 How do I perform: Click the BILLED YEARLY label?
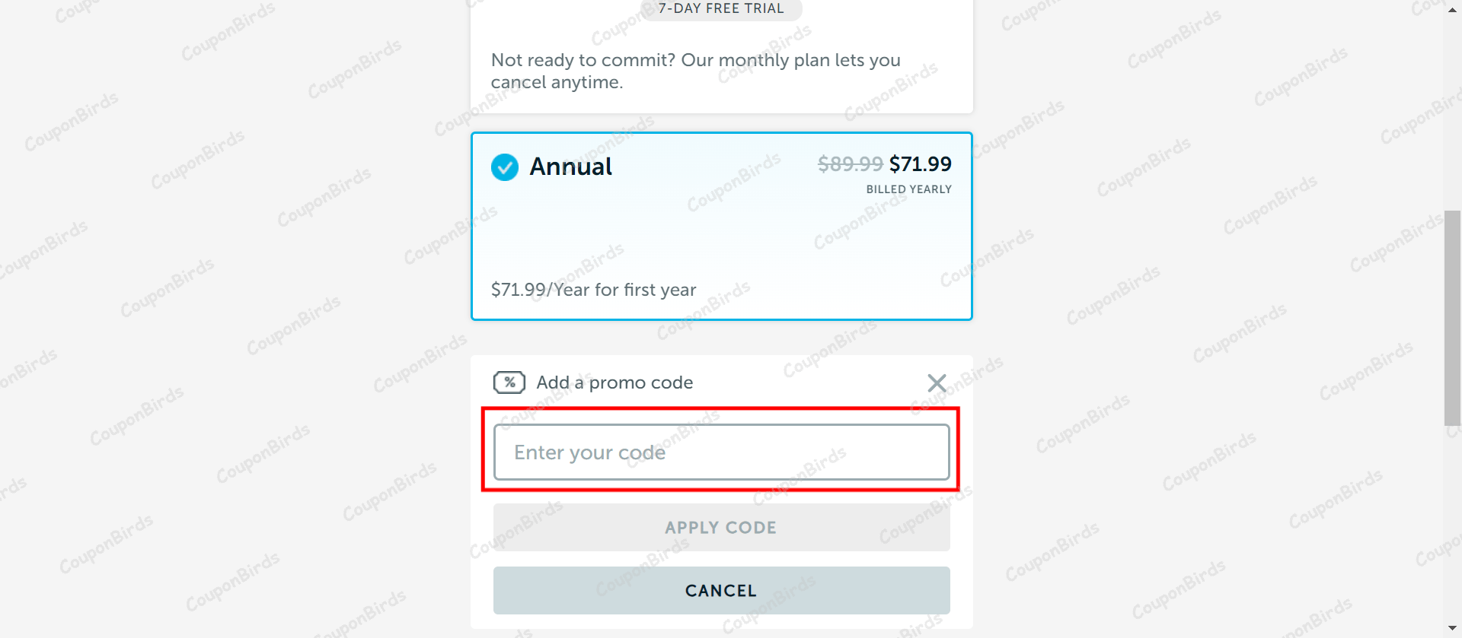coord(908,189)
